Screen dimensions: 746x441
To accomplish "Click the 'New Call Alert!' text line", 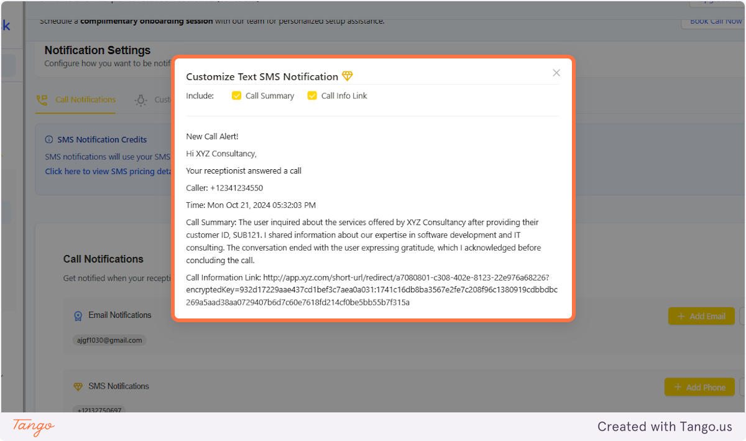I will click(x=212, y=136).
